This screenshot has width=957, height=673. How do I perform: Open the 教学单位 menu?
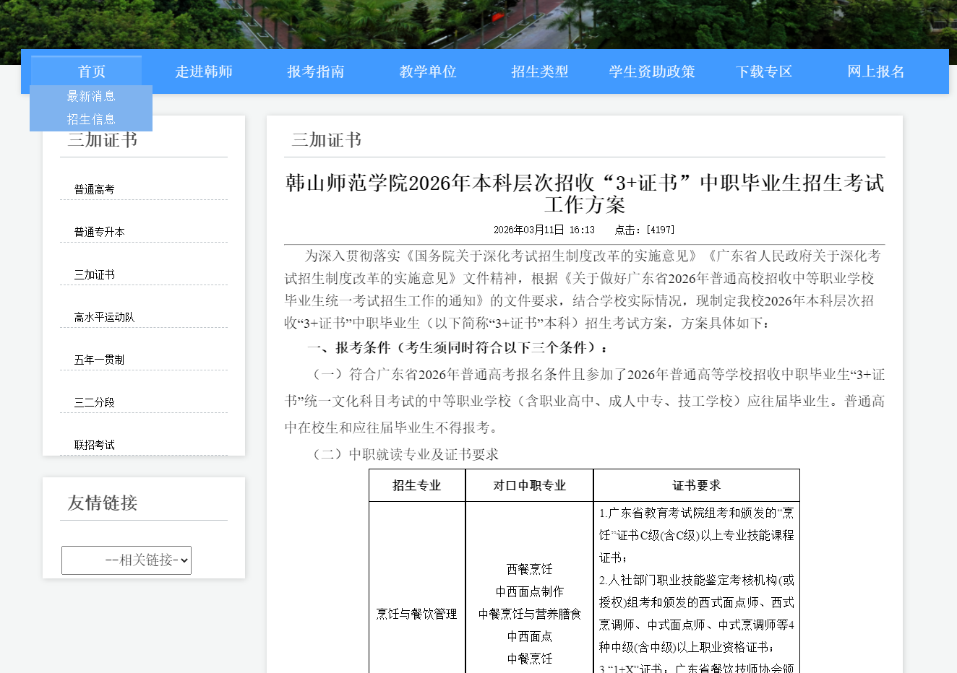[x=427, y=71]
